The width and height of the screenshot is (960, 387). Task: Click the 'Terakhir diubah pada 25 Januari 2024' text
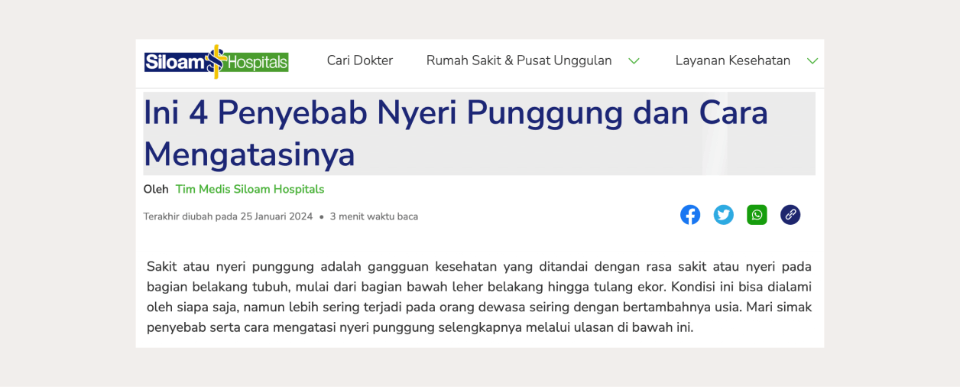(228, 216)
